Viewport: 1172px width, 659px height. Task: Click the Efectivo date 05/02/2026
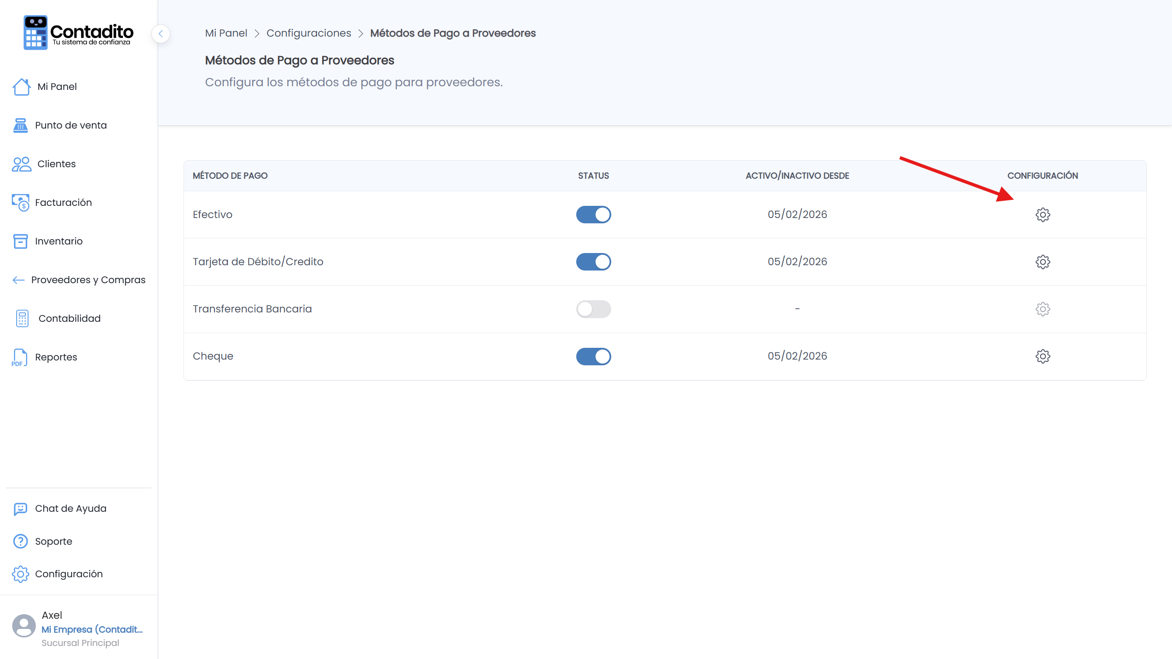click(797, 215)
